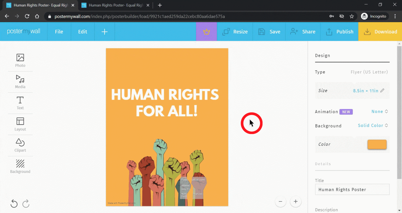The width and height of the screenshot is (402, 213).
Task: Click the Details section heading
Action: (323, 164)
